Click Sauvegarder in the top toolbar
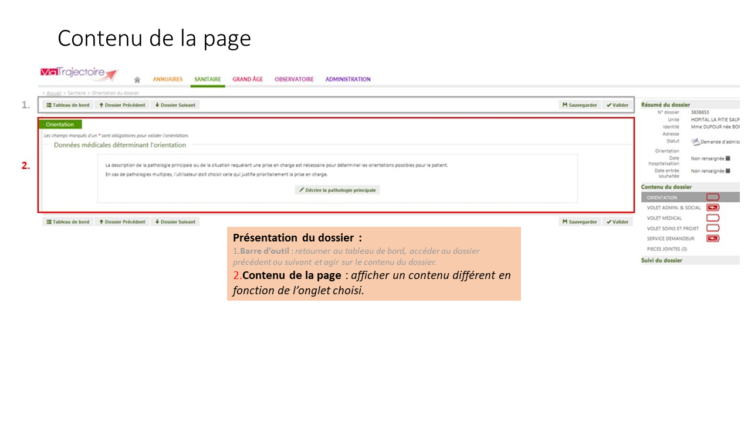 [x=580, y=105]
